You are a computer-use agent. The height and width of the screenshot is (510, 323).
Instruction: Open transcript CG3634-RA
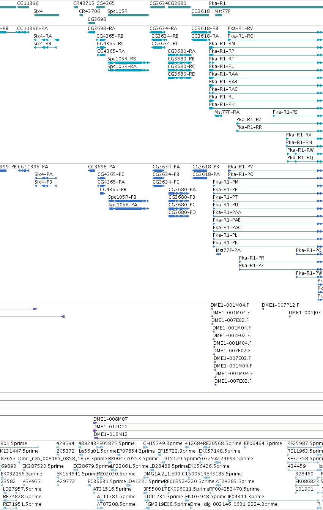tap(163, 29)
